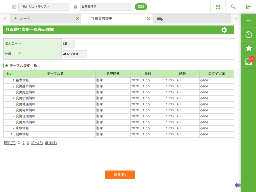Open the three-dot more menu in sidebar
The width and height of the screenshot is (256, 192).
tap(248, 20)
